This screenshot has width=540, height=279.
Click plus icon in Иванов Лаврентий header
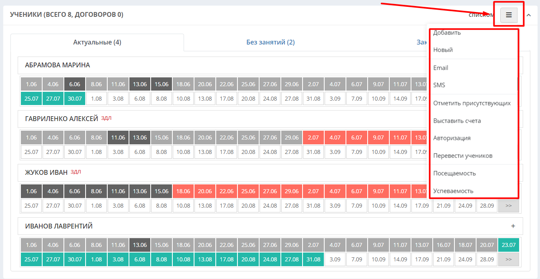pyautogui.click(x=513, y=226)
